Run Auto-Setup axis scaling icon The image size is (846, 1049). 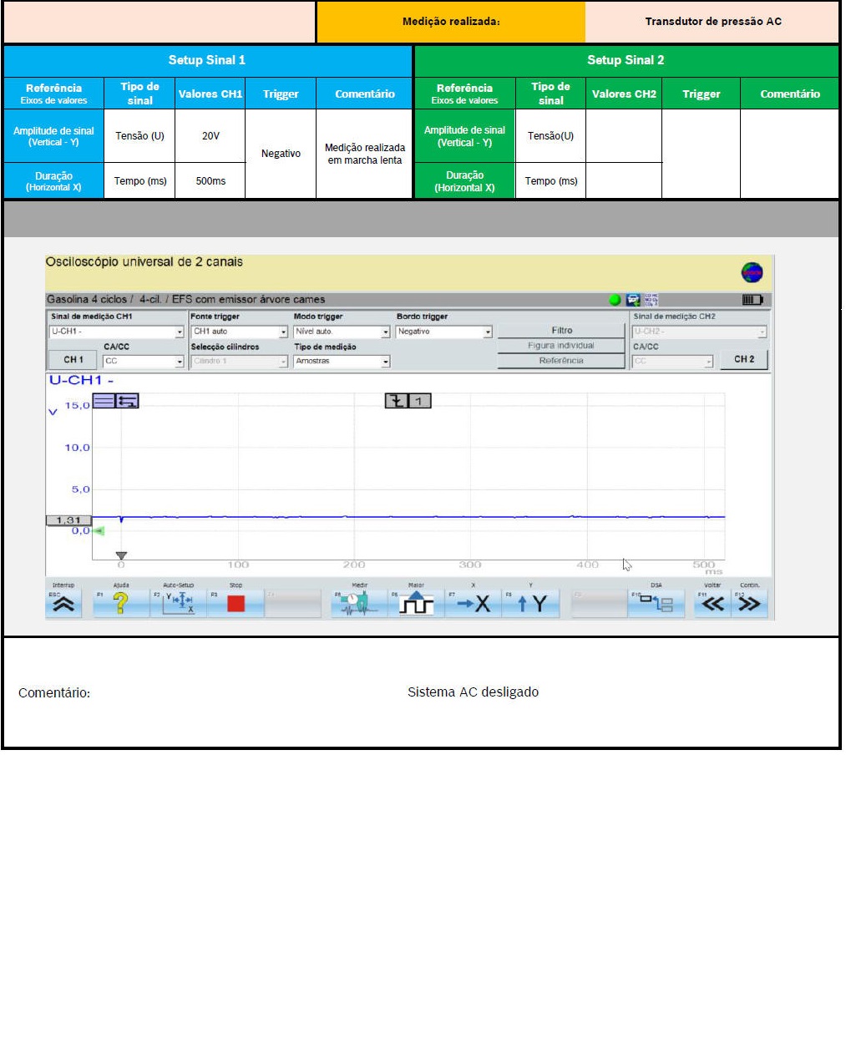click(x=179, y=604)
